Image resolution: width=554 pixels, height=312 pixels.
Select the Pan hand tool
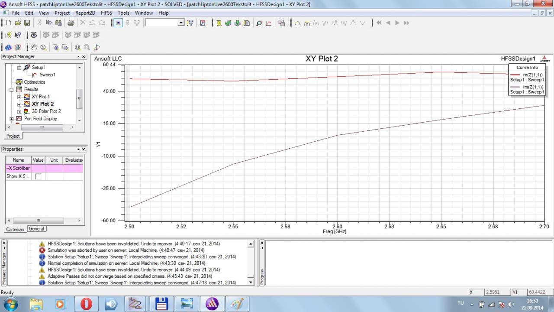pyautogui.click(x=34, y=47)
